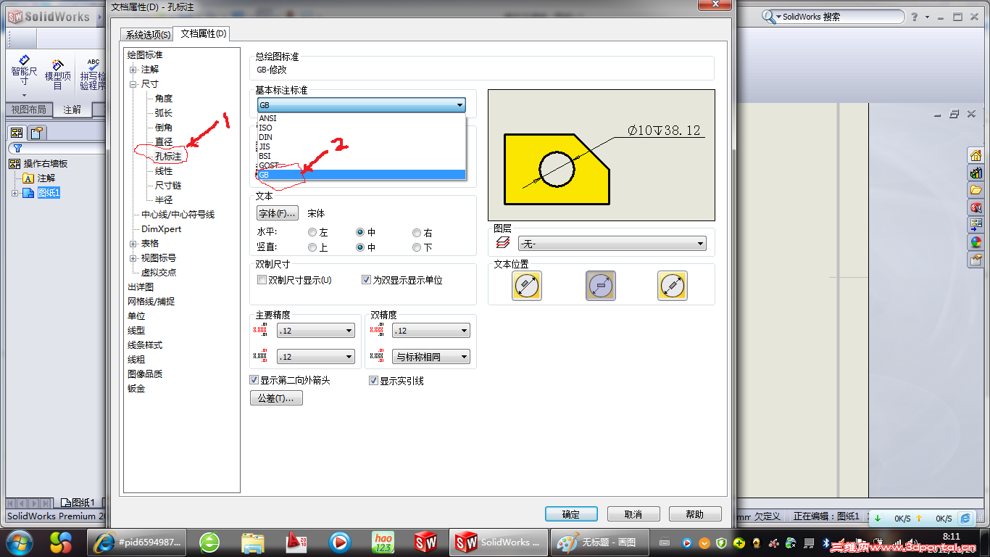Toggle 显示实引线 checkbox
The image size is (990, 557).
tap(374, 380)
